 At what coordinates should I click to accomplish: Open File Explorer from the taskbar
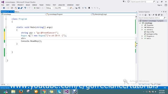13,92
